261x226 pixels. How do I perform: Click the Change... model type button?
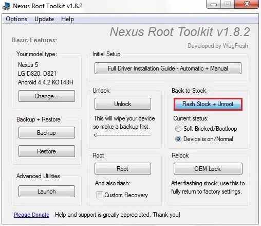click(47, 96)
